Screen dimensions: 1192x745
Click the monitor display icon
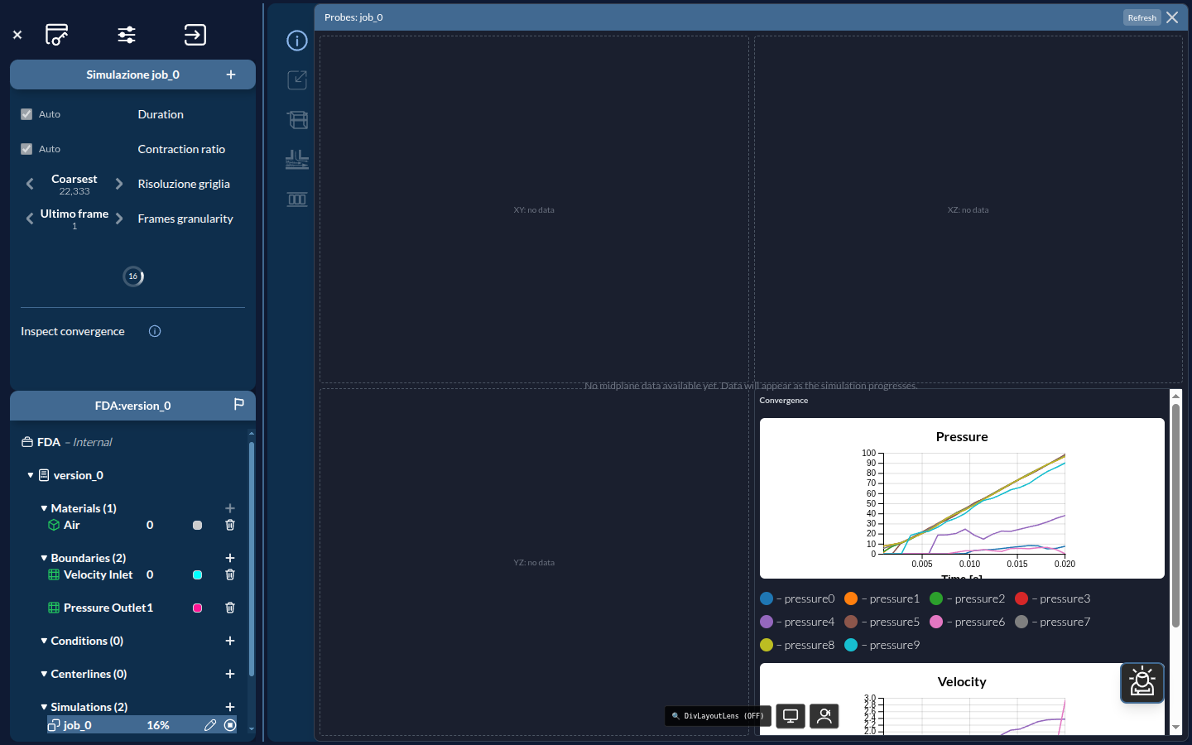point(791,716)
